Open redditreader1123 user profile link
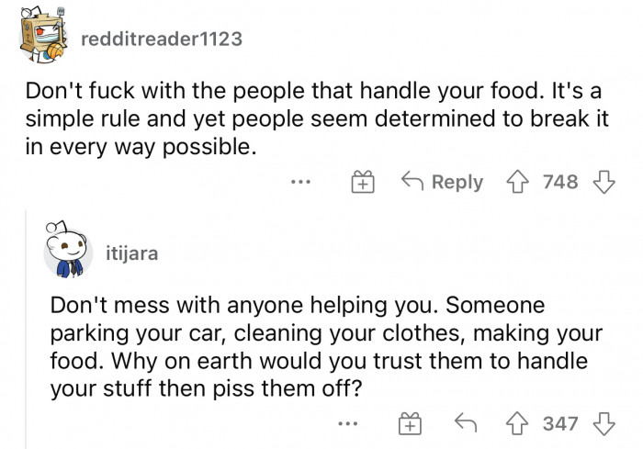The height and width of the screenshot is (449, 643). coord(162,39)
